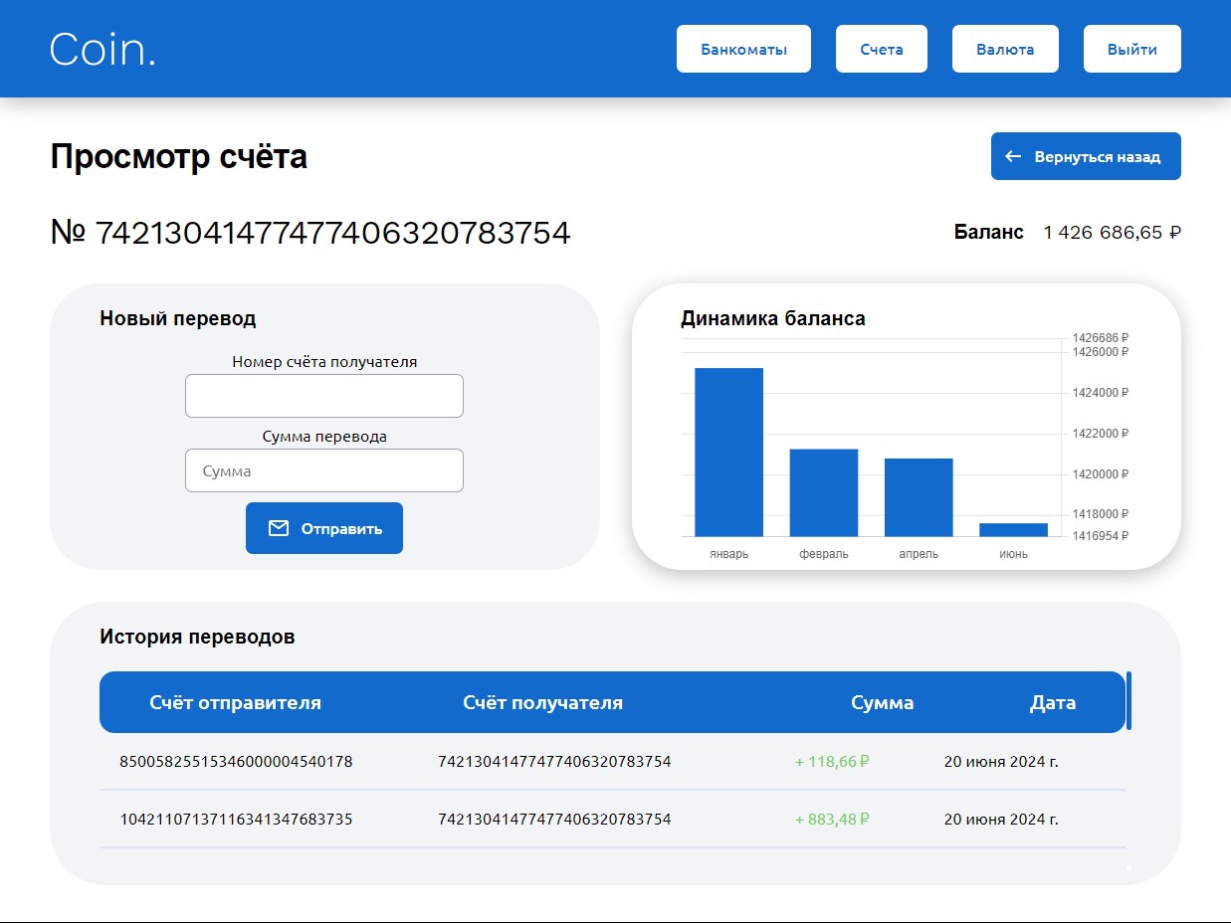Log out using the Выйти button
This screenshot has width=1231, height=923.
[x=1131, y=49]
